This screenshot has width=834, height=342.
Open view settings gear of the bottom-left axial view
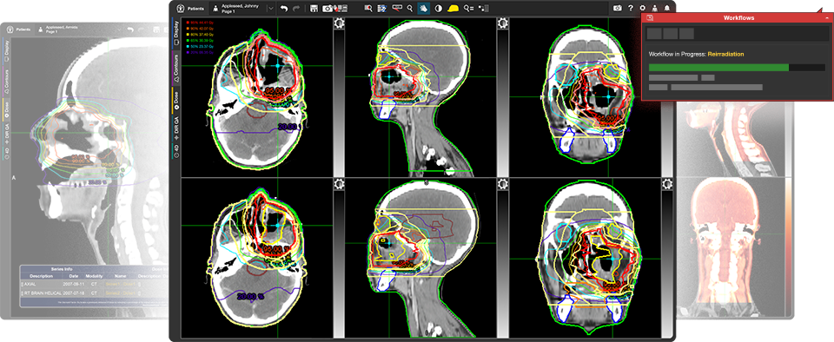[x=339, y=183]
